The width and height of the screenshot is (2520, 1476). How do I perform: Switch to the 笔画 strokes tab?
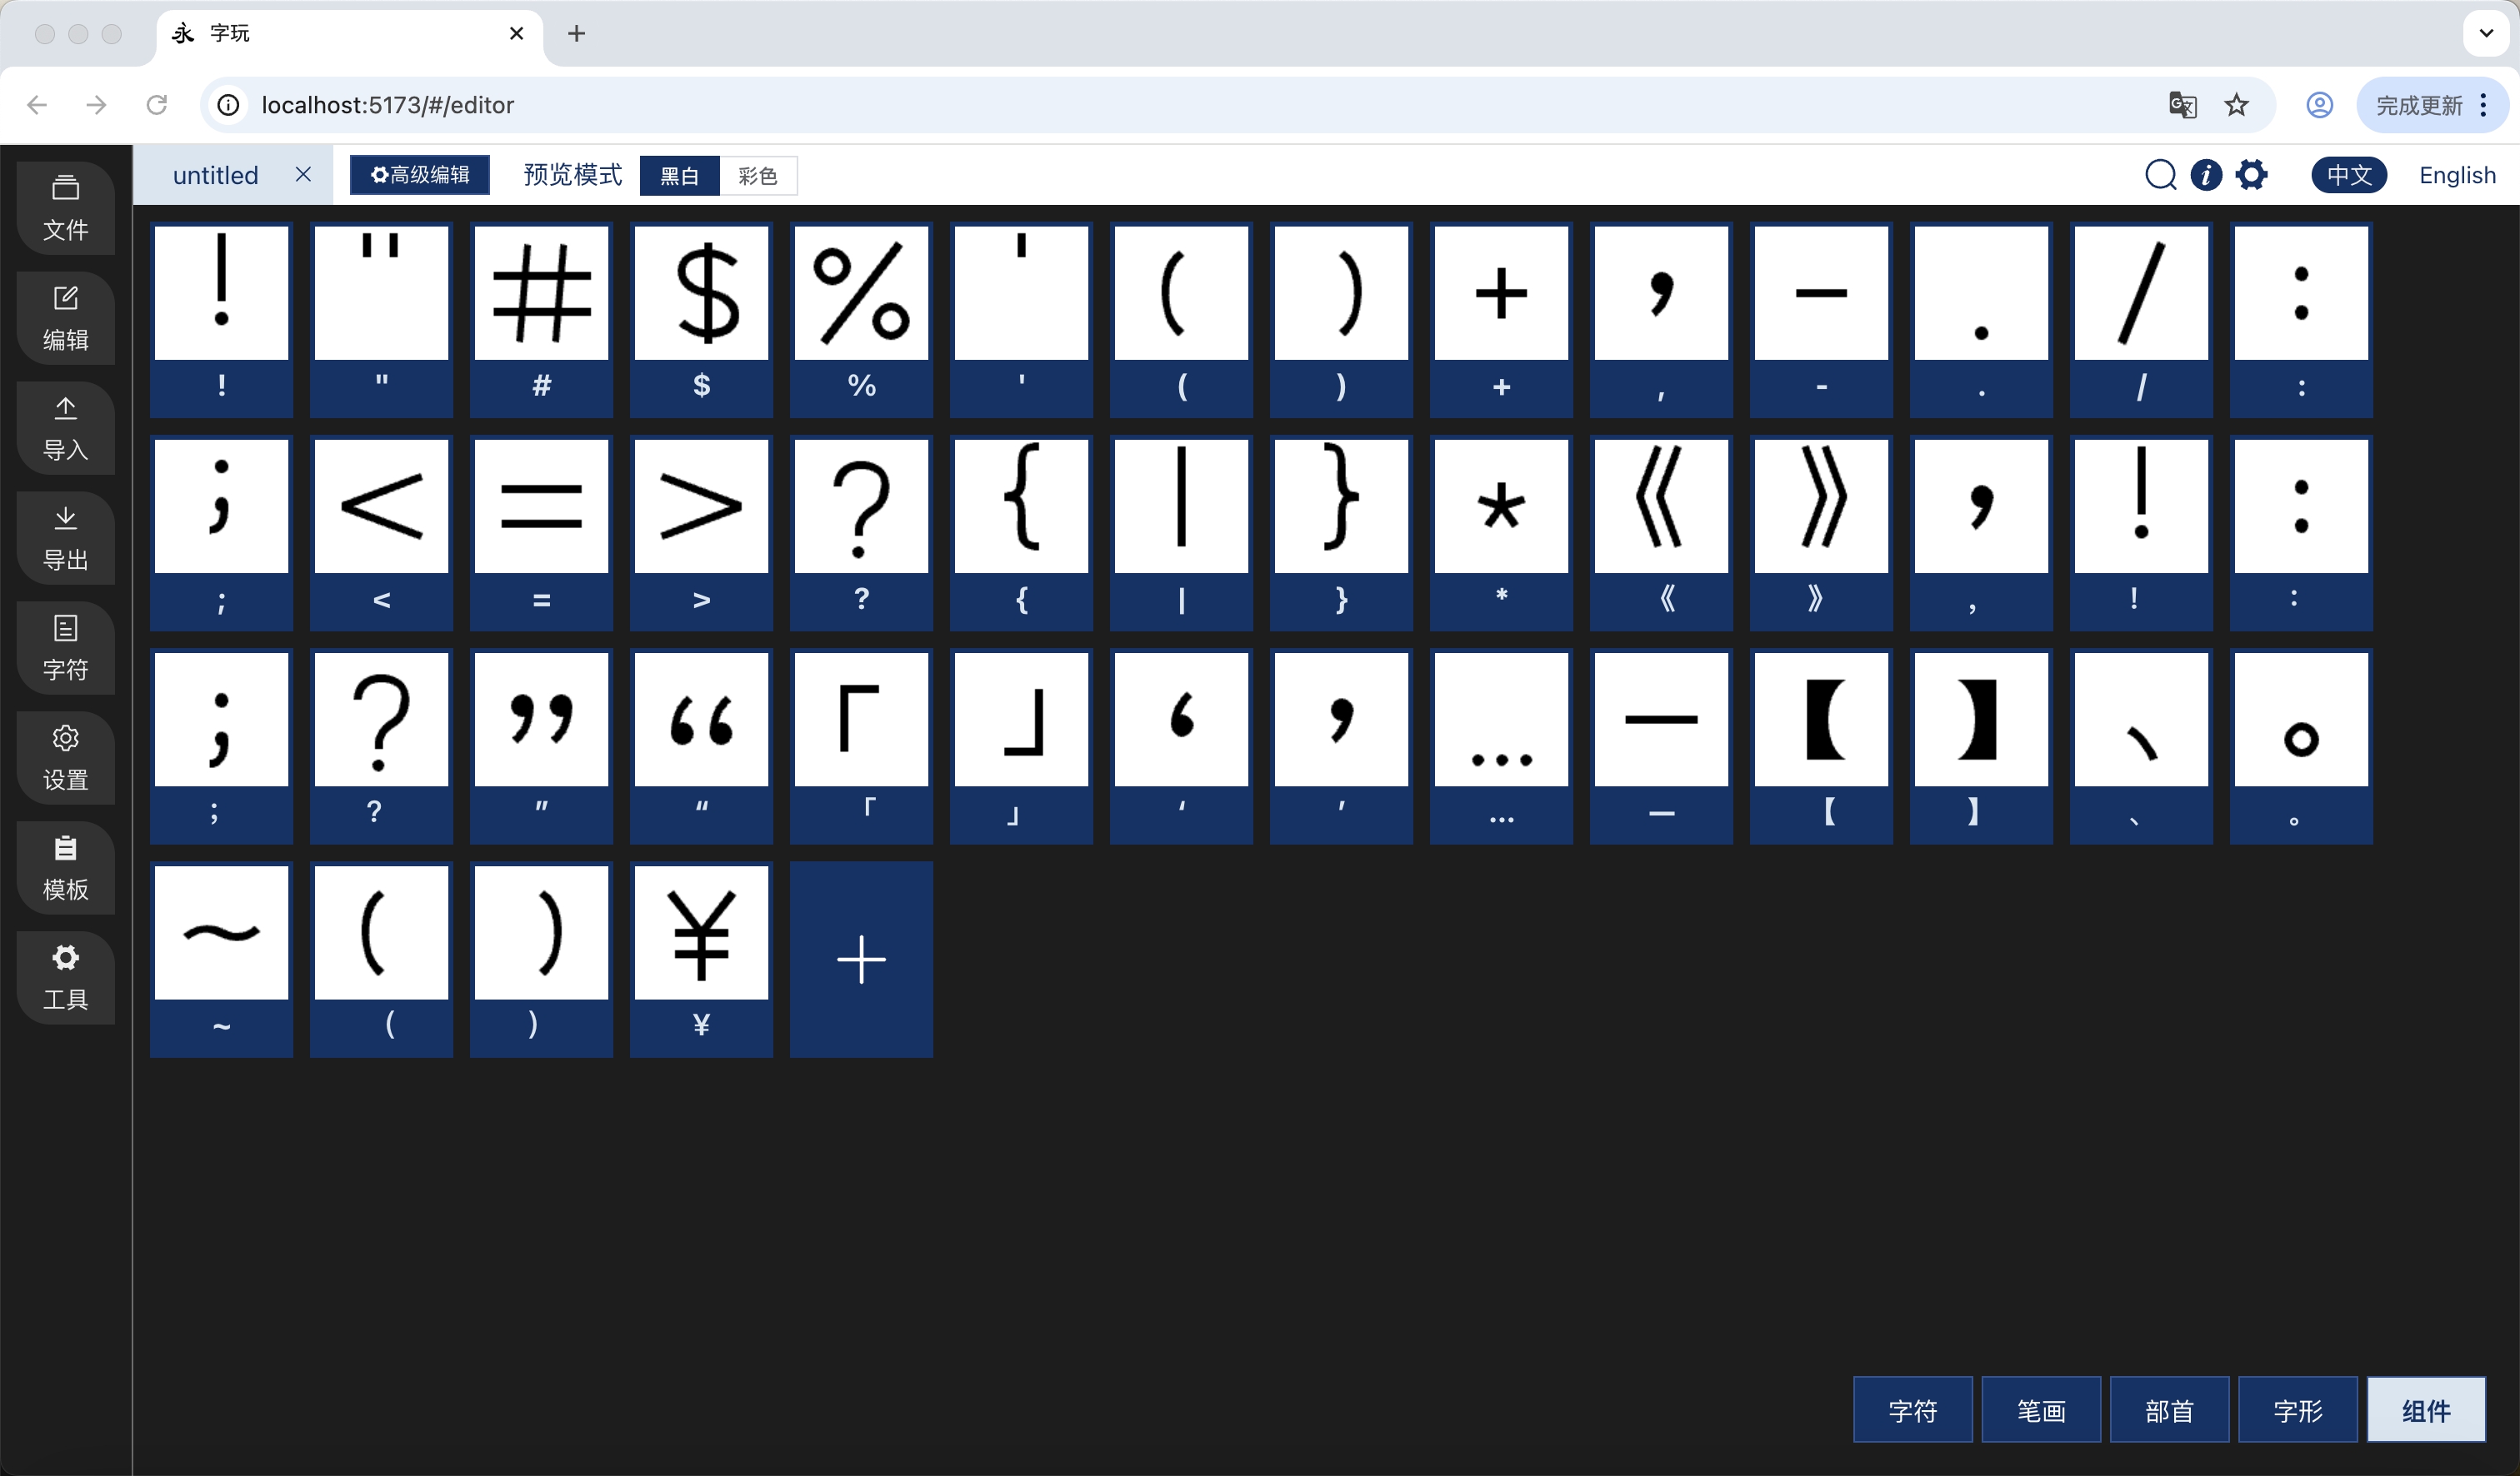click(2040, 1410)
